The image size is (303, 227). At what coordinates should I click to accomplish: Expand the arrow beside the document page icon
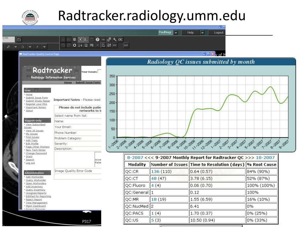[30, 47]
